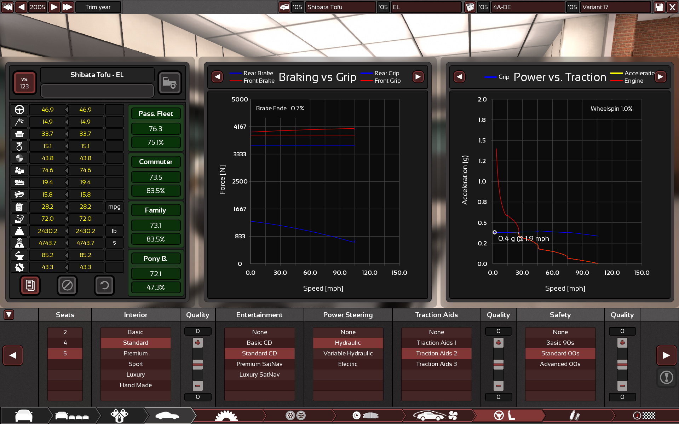Viewport: 679px width, 424px height.
Task: Collapse the bottom options panel triangle
Action: pyautogui.click(x=9, y=315)
